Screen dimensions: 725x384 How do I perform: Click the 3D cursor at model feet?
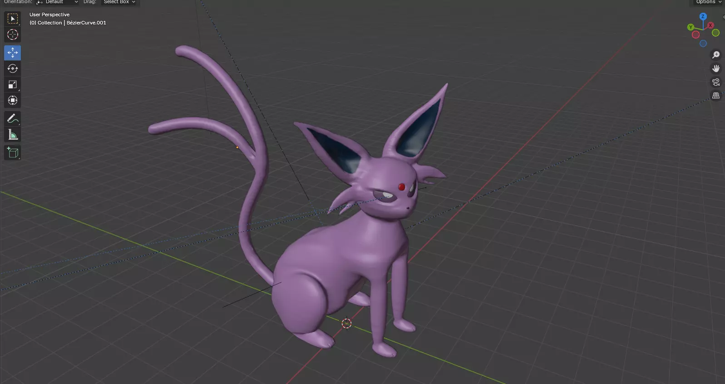346,323
